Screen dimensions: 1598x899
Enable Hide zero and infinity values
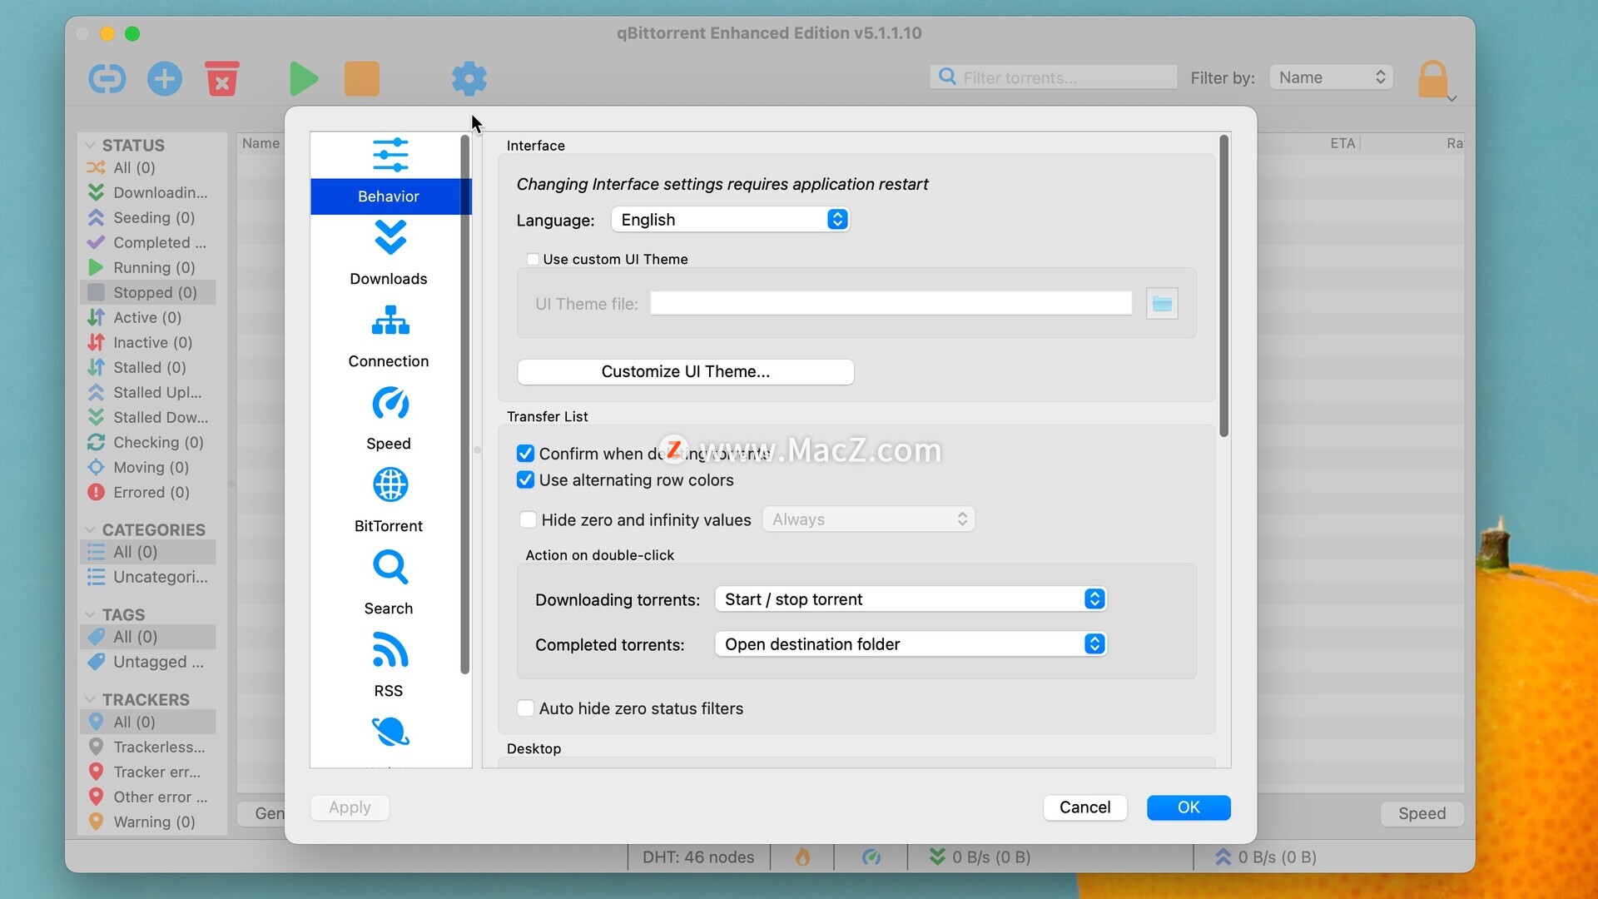[x=528, y=519]
